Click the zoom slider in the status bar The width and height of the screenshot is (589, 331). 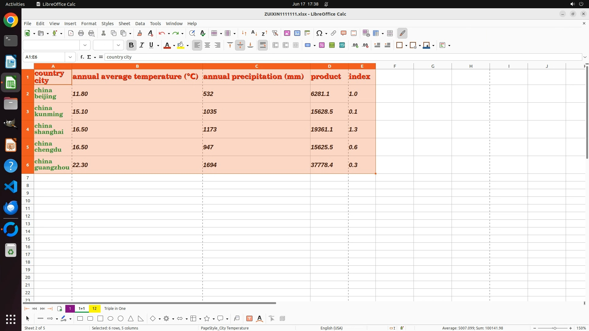[x=555, y=328]
